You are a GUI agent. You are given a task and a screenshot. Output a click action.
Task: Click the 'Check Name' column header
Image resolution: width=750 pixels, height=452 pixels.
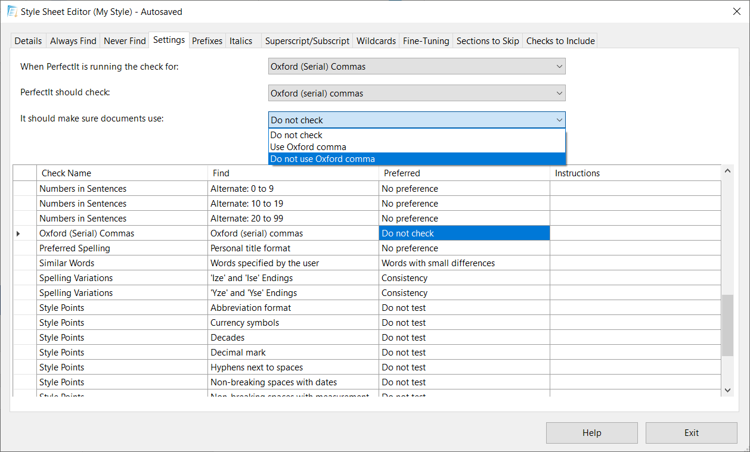pyautogui.click(x=66, y=173)
